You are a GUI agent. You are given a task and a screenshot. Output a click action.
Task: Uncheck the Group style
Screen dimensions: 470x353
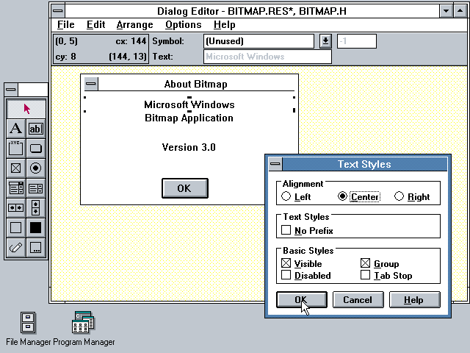[380, 263]
